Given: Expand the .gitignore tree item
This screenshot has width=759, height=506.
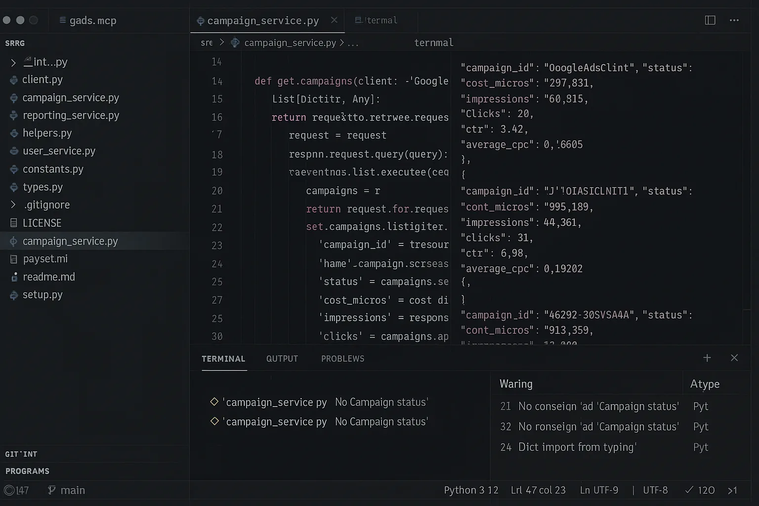Looking at the screenshot, I should point(13,205).
